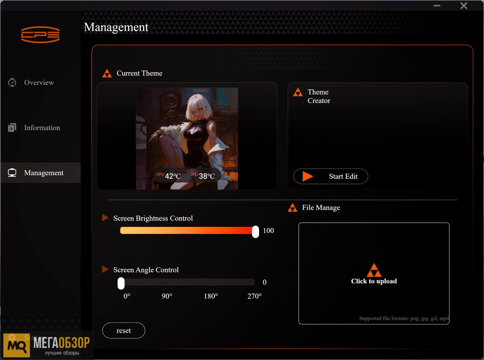Click the Screen Brightness slider handle

pos(255,231)
